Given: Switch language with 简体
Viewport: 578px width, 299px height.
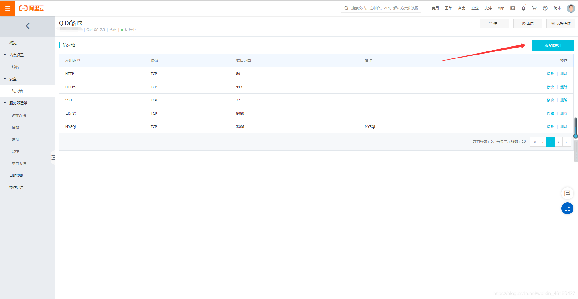Looking at the screenshot, I should (557, 8).
